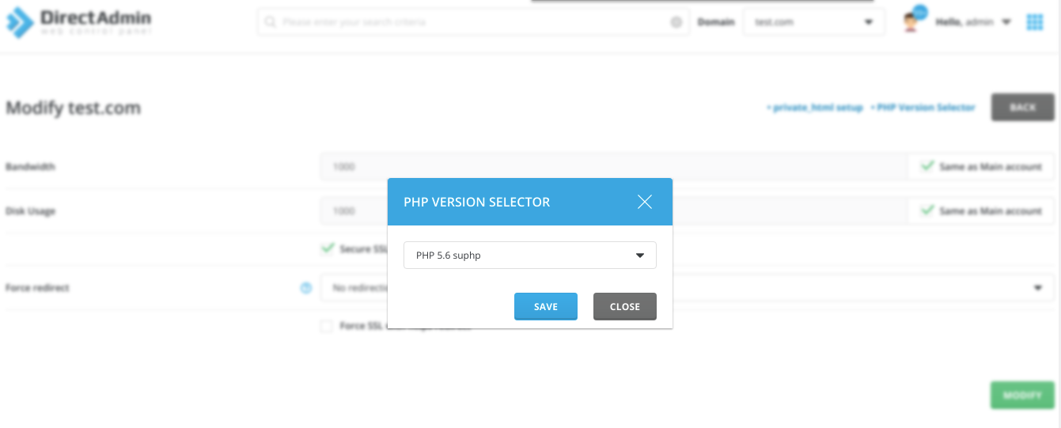
Task: Open the private_html setup link
Action: 814,108
